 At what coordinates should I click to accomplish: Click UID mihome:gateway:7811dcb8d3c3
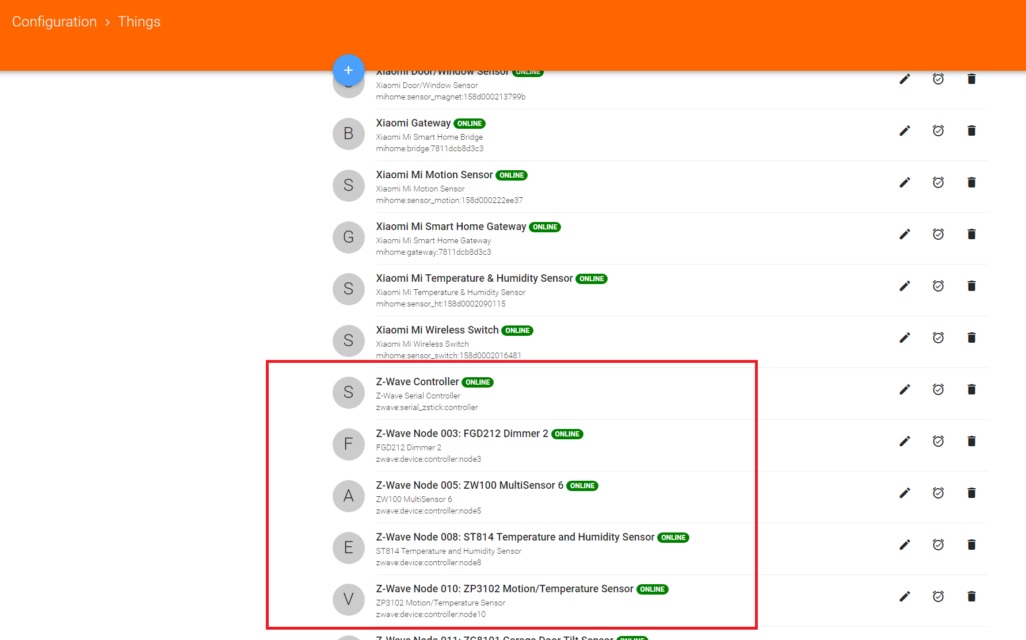click(x=433, y=252)
